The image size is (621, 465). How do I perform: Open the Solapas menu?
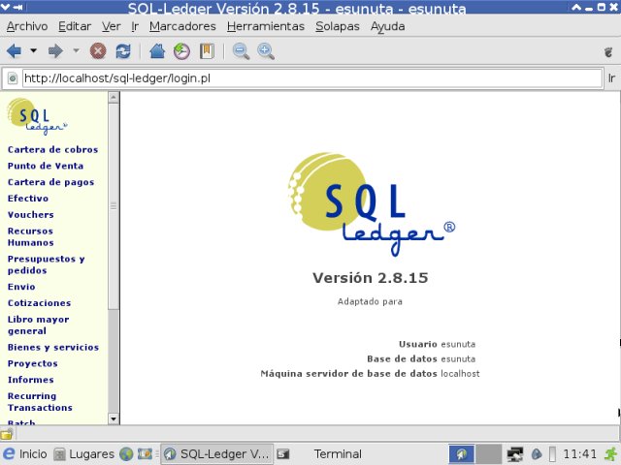coord(338,26)
